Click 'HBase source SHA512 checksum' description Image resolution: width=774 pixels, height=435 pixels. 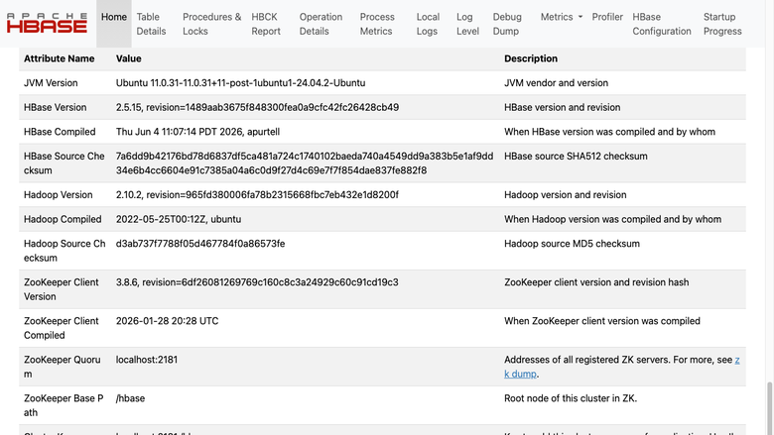576,157
